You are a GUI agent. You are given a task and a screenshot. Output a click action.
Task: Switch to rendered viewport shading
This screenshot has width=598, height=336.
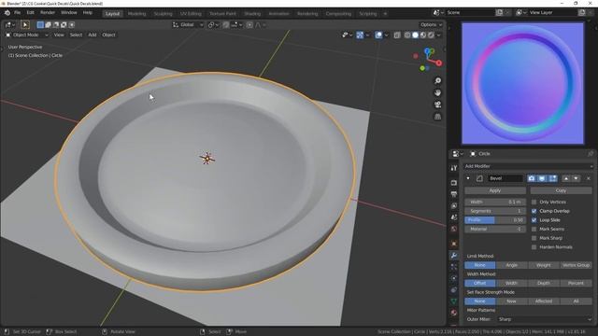(x=431, y=35)
